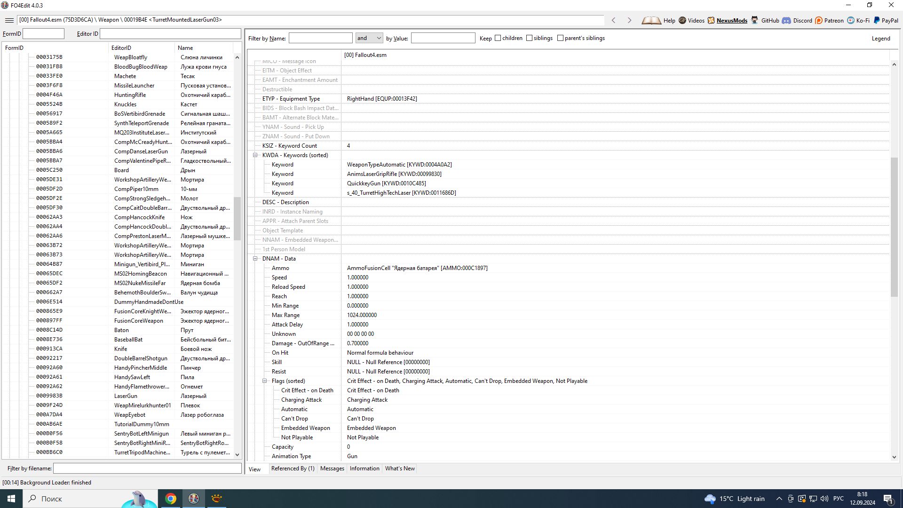The image size is (903, 508).
Task: Click the forward navigation arrow
Action: [629, 20]
